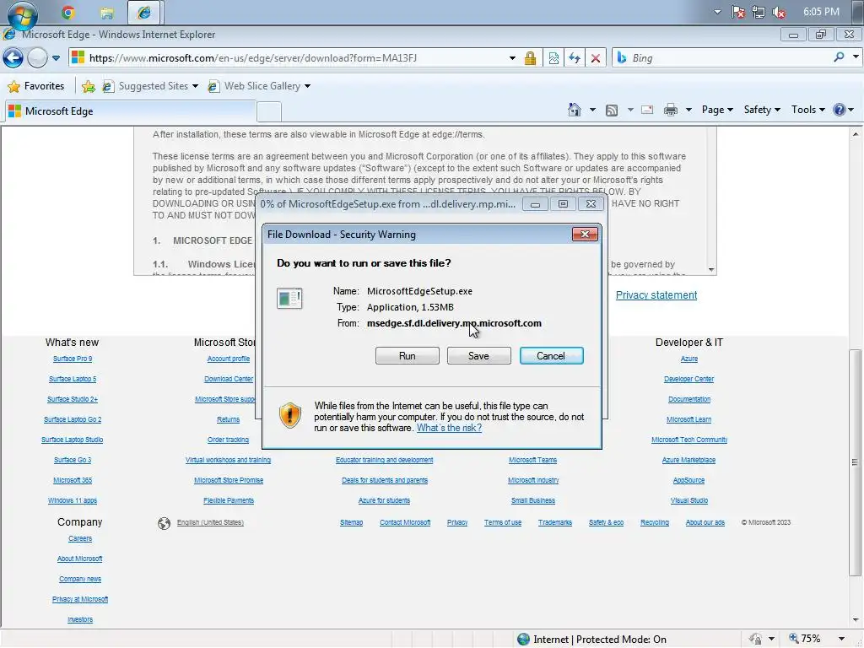Screen dimensions: 864x648
Task: Click the privacy report status bar icon
Action: click(x=755, y=639)
